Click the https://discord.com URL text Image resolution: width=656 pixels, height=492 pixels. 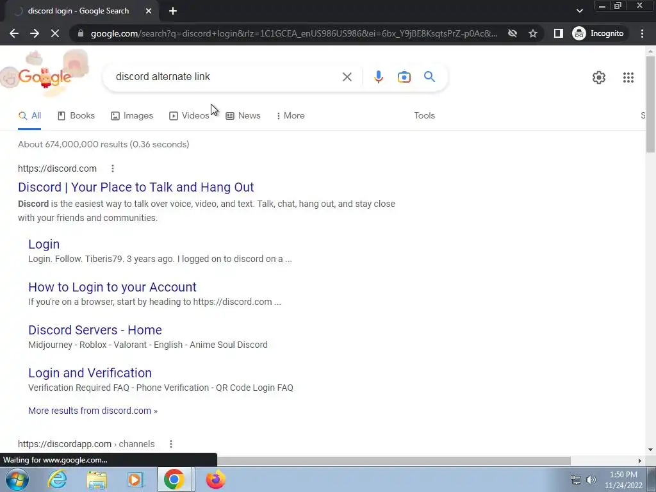[x=57, y=168]
